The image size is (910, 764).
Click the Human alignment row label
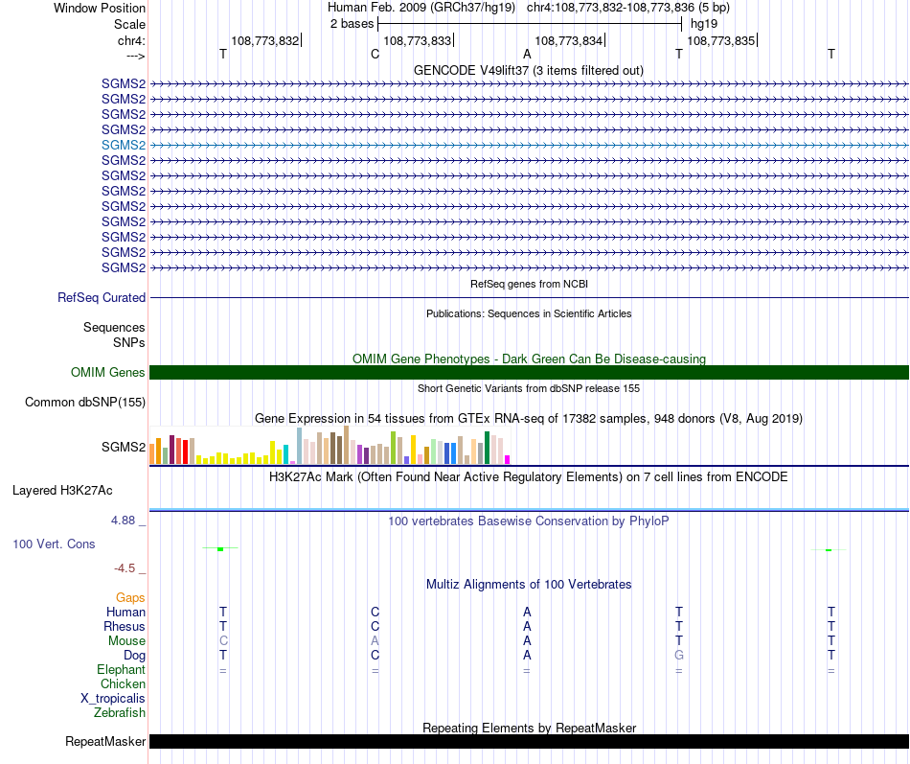(x=125, y=612)
